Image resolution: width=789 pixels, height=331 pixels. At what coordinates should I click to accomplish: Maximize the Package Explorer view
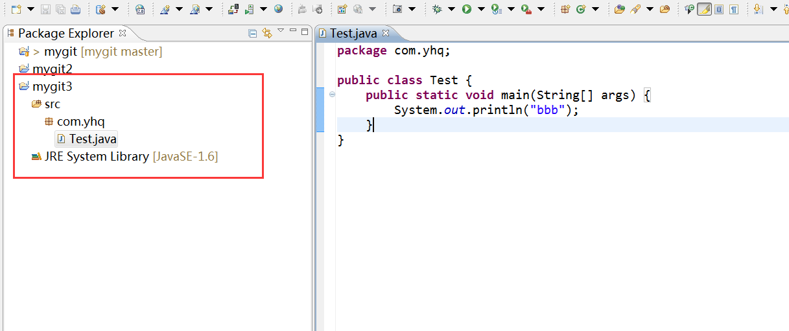click(x=305, y=31)
